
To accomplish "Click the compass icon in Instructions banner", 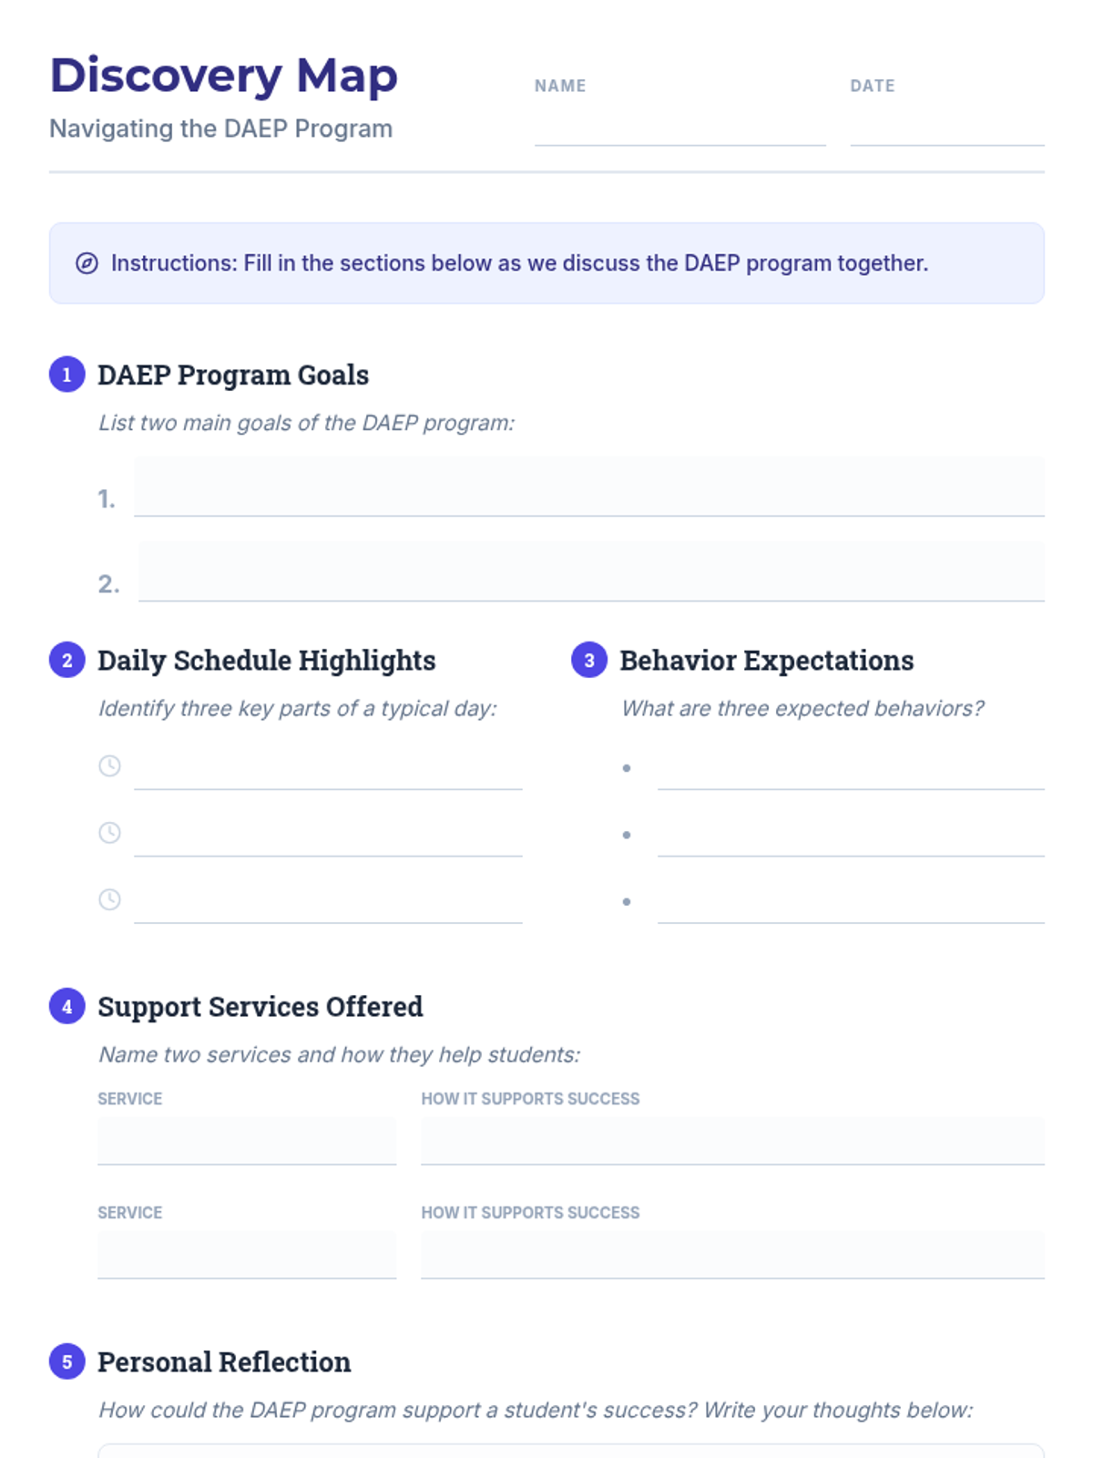I will pyautogui.click(x=87, y=263).
